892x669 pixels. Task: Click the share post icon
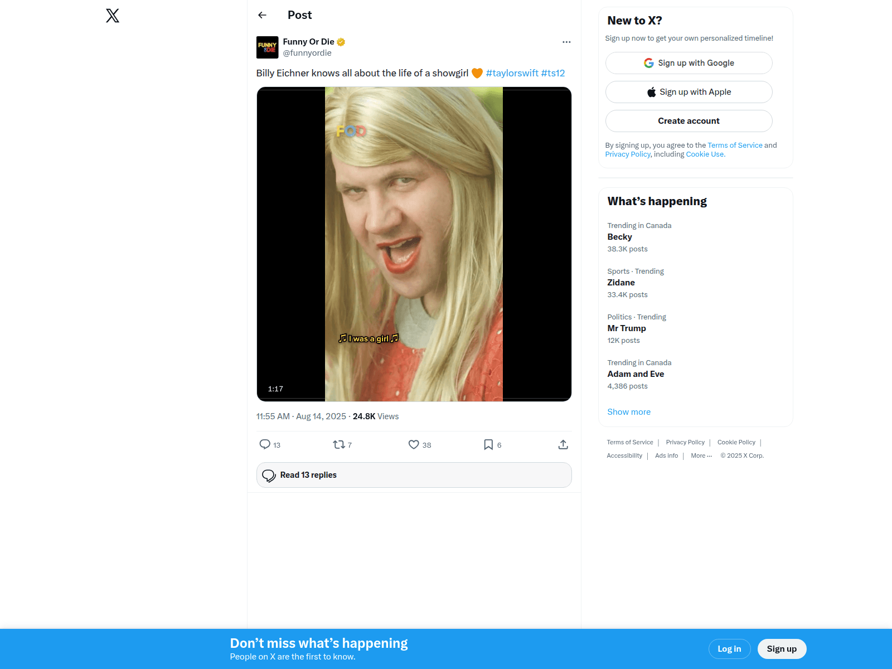(x=563, y=444)
